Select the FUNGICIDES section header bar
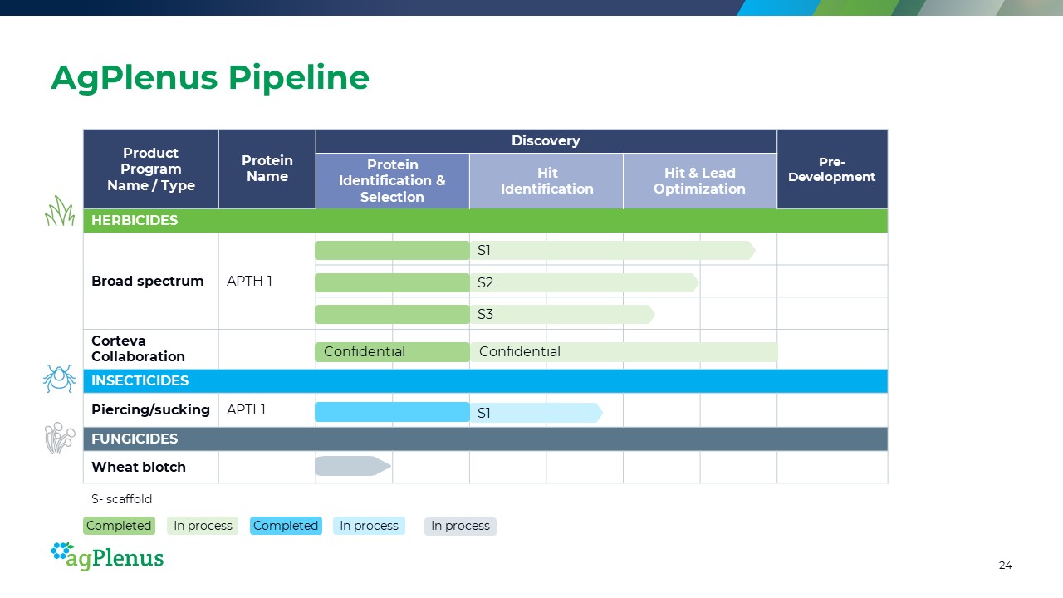1063x598 pixels. pos(485,439)
